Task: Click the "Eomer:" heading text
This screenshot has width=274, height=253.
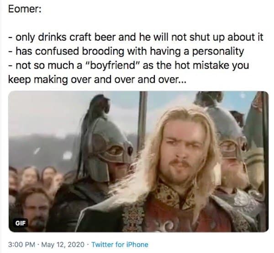Action: (25, 9)
